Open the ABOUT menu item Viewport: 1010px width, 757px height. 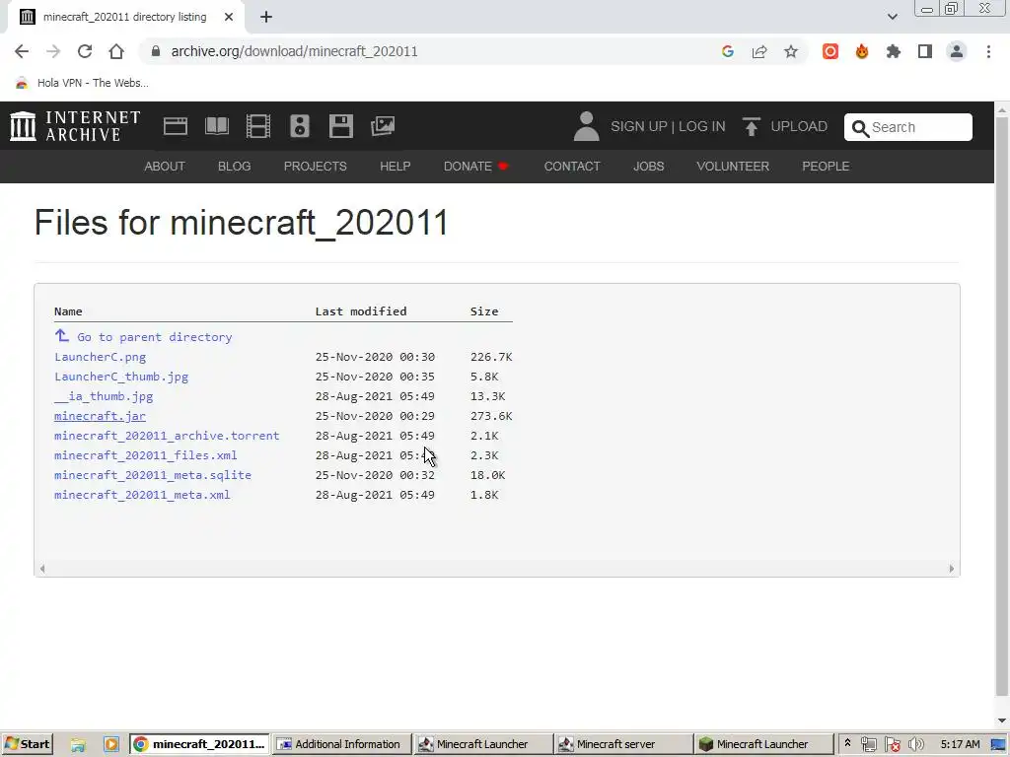click(165, 166)
